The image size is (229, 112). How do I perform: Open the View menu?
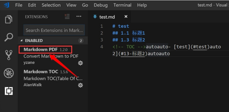point(71,5)
